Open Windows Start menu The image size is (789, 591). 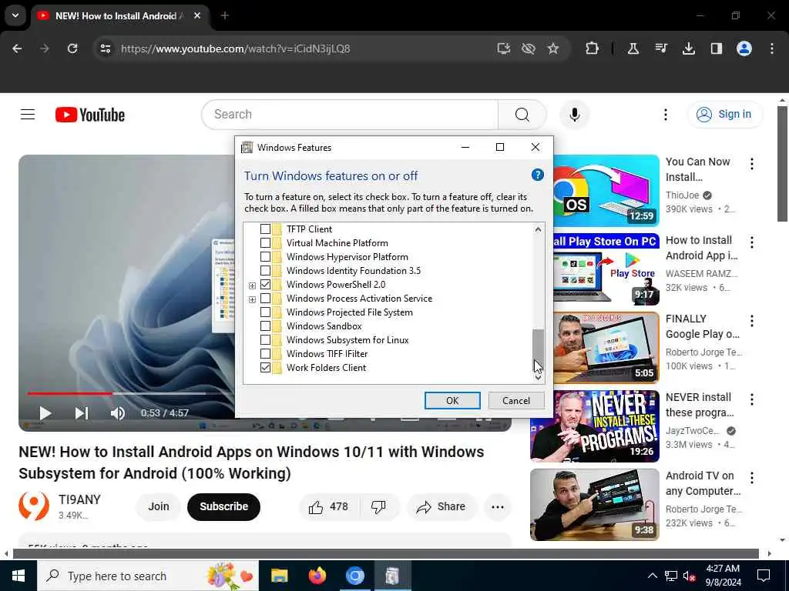[18, 576]
